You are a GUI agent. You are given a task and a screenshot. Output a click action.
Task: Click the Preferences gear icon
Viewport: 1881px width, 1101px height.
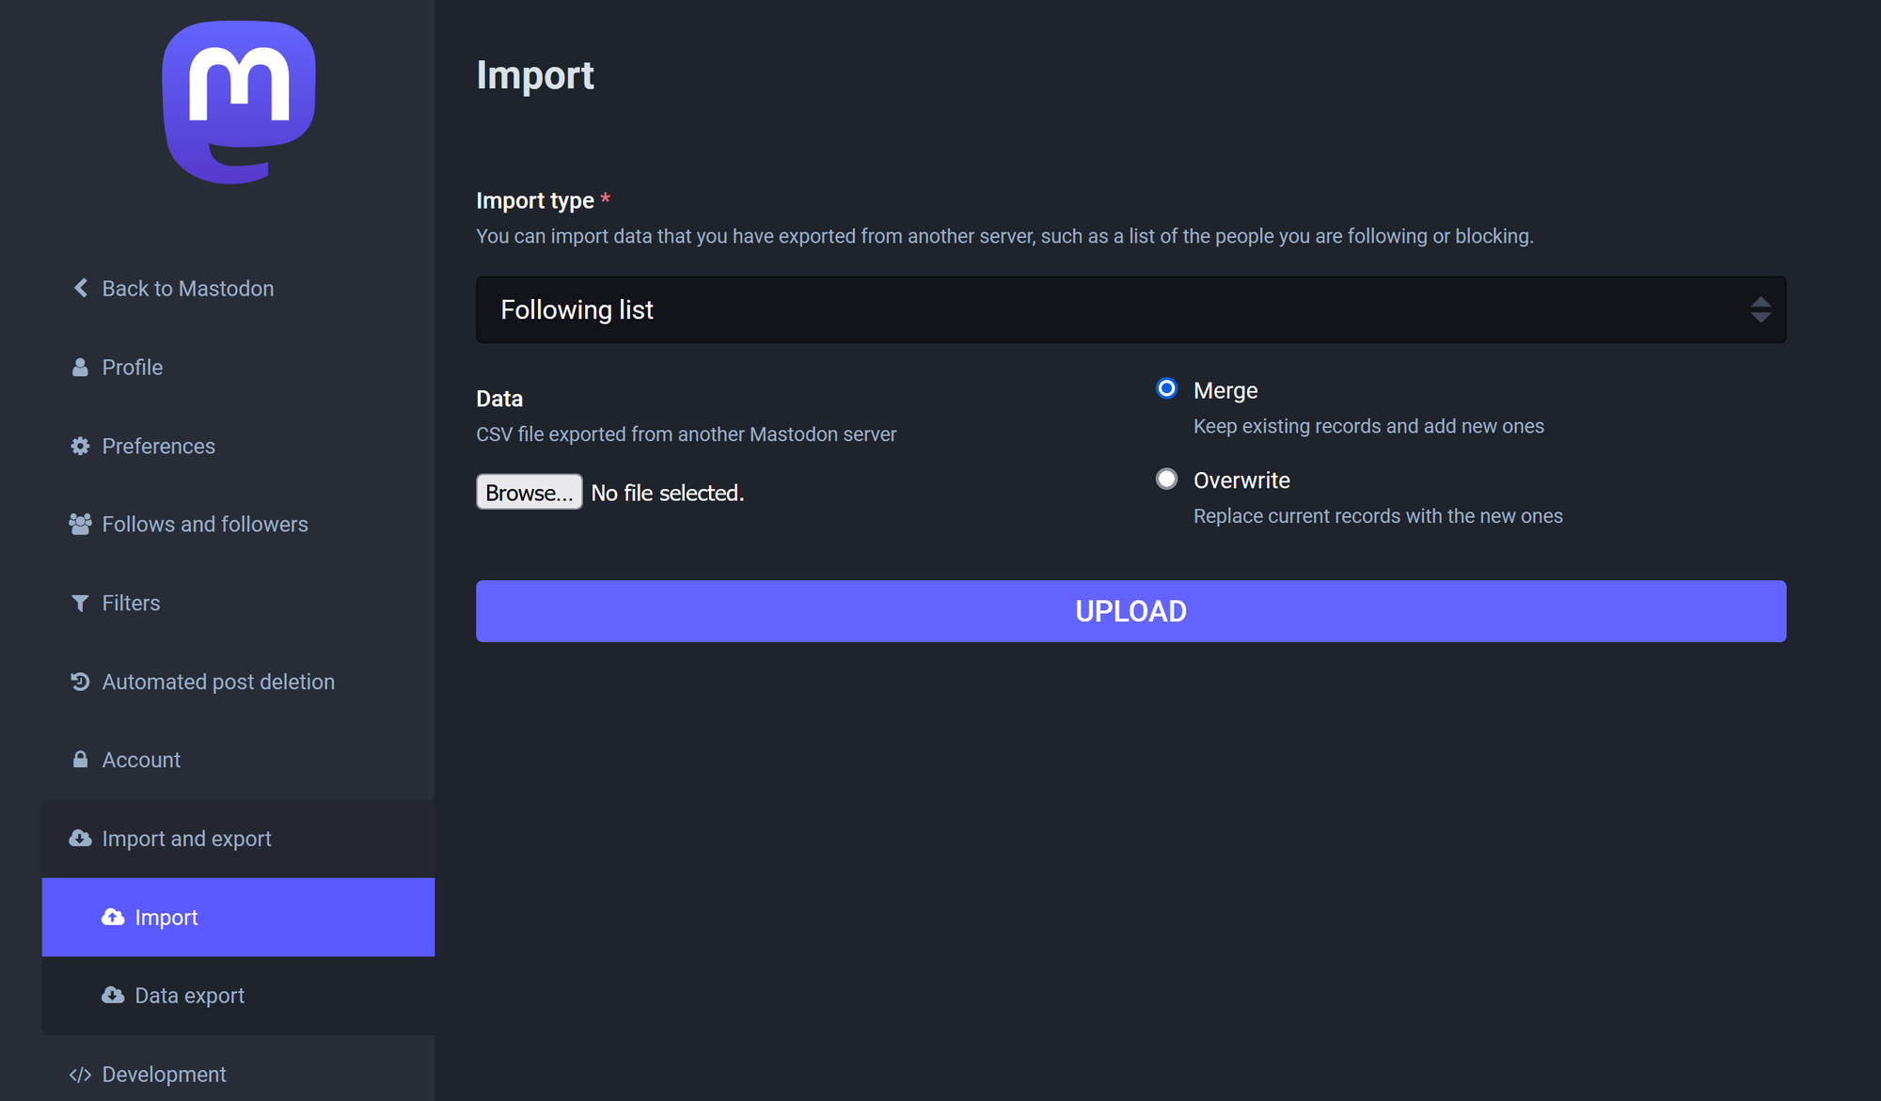80,446
